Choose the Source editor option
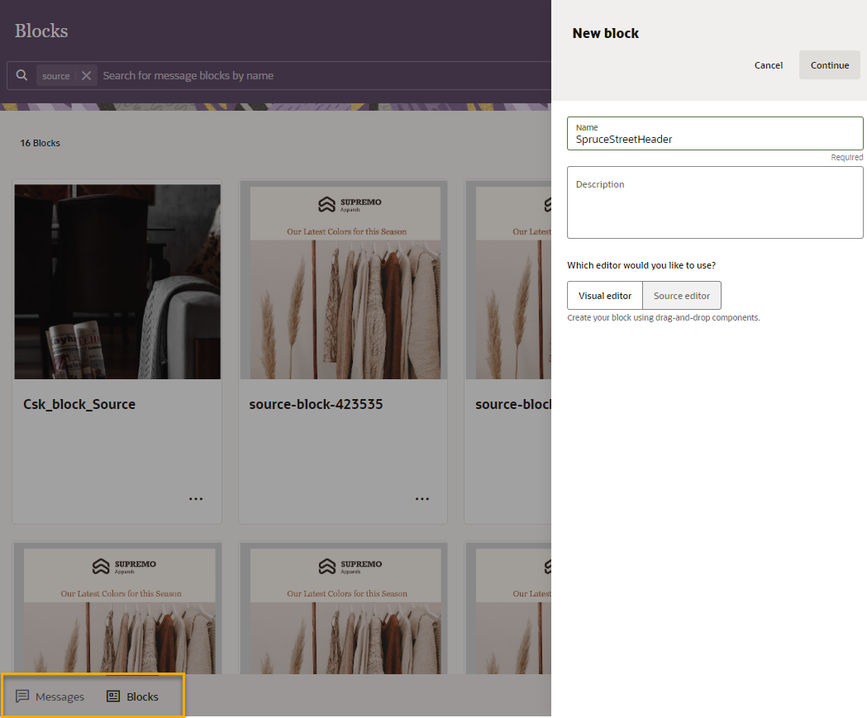 coord(682,296)
